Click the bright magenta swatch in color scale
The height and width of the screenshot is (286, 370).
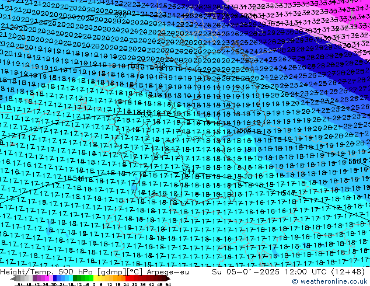coord(47,278)
